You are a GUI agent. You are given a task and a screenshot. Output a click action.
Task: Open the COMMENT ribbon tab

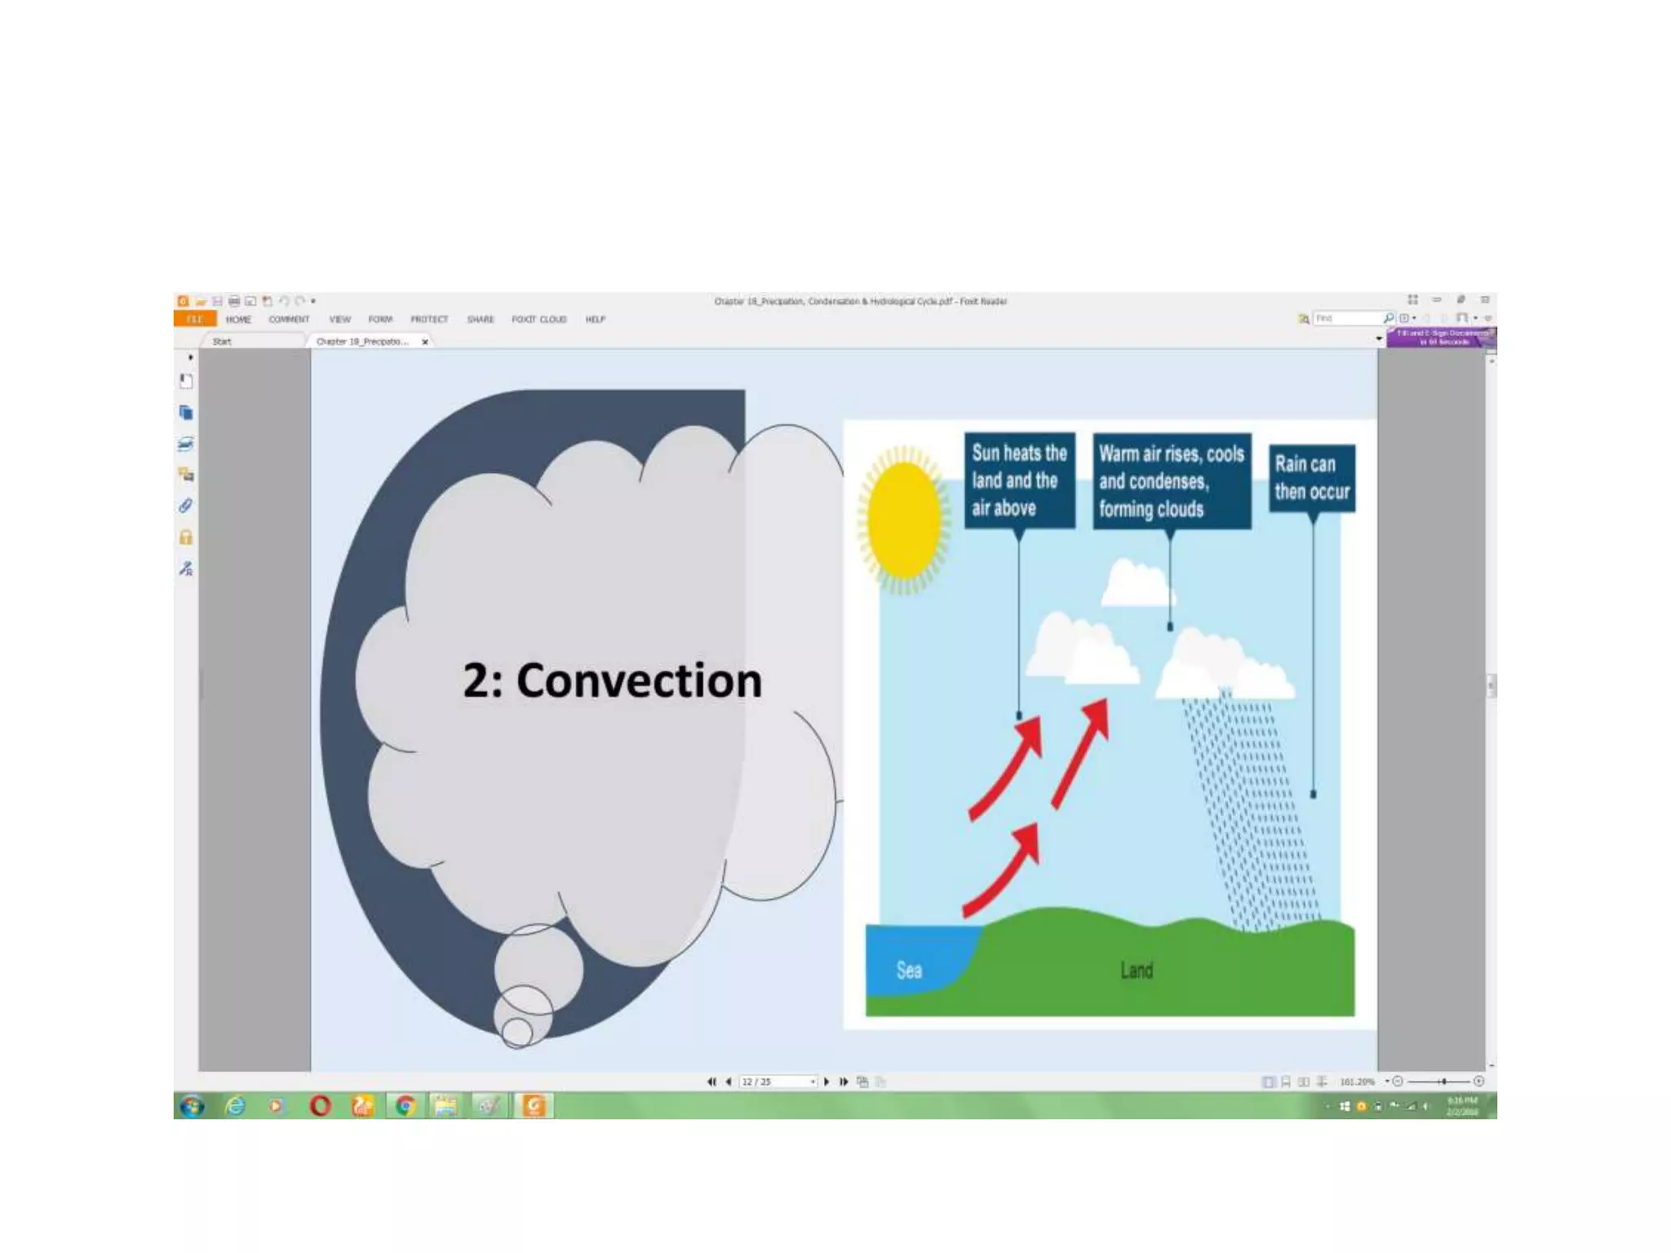[289, 320]
